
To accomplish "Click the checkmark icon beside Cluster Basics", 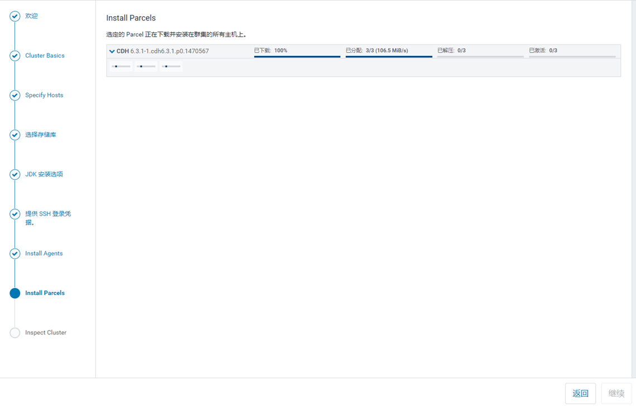I will [x=15, y=56].
